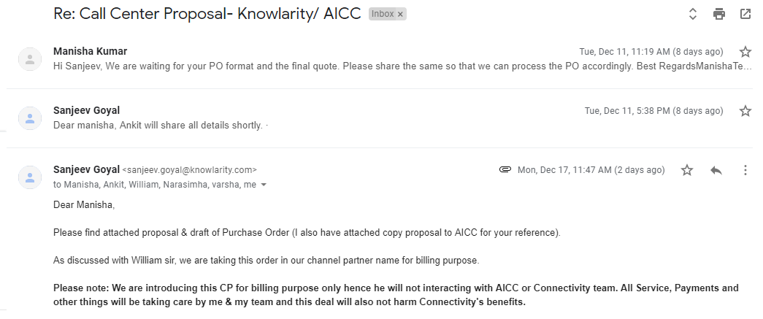Show recipient details dropdown arrow
Image resolution: width=763 pixels, height=319 pixels.
point(264,185)
